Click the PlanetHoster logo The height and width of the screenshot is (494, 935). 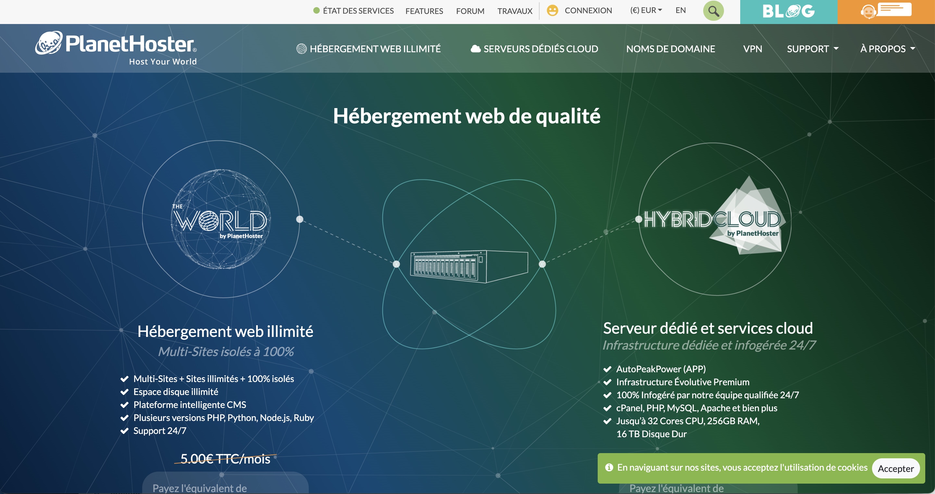(x=116, y=48)
